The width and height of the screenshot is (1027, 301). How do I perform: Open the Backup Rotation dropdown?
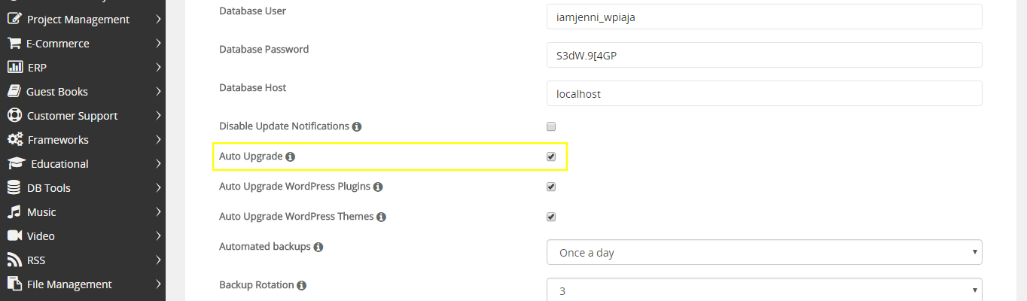coord(764,289)
